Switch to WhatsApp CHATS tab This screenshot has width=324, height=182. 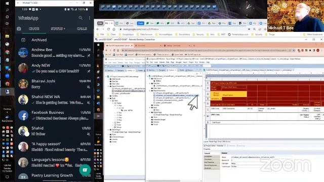click(34, 29)
